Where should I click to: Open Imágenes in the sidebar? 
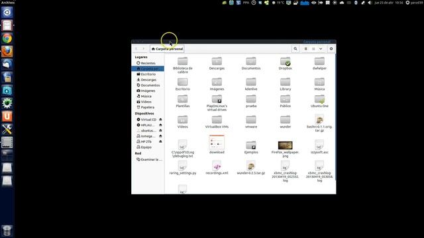[x=148, y=91]
